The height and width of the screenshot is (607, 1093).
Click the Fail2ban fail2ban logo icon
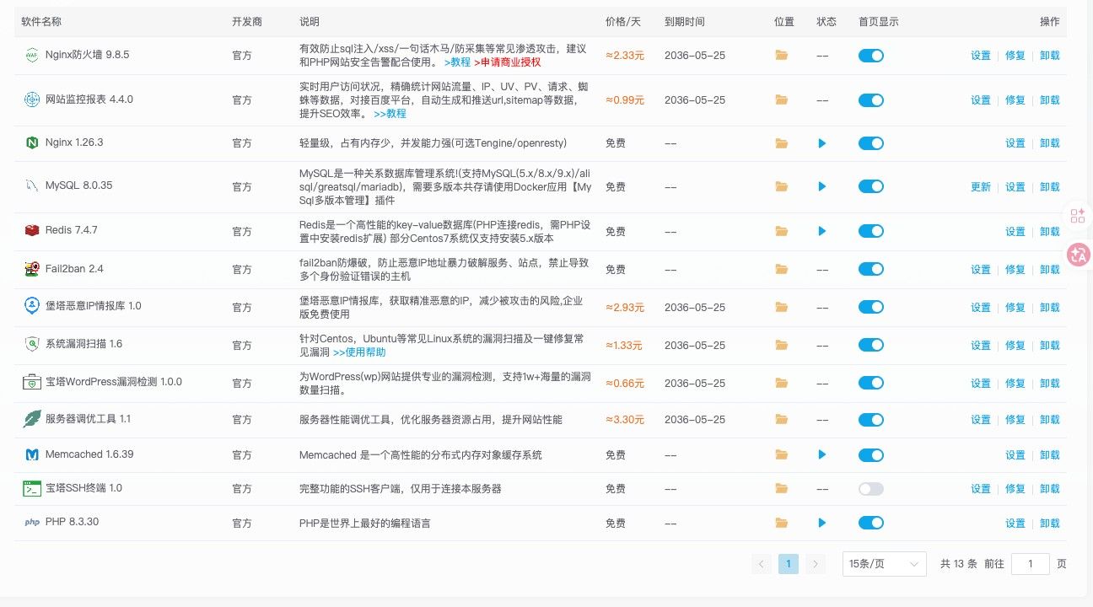pos(31,269)
